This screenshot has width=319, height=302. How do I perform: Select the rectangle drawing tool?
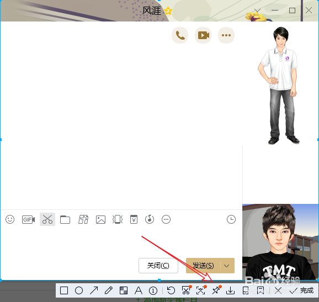(64, 290)
